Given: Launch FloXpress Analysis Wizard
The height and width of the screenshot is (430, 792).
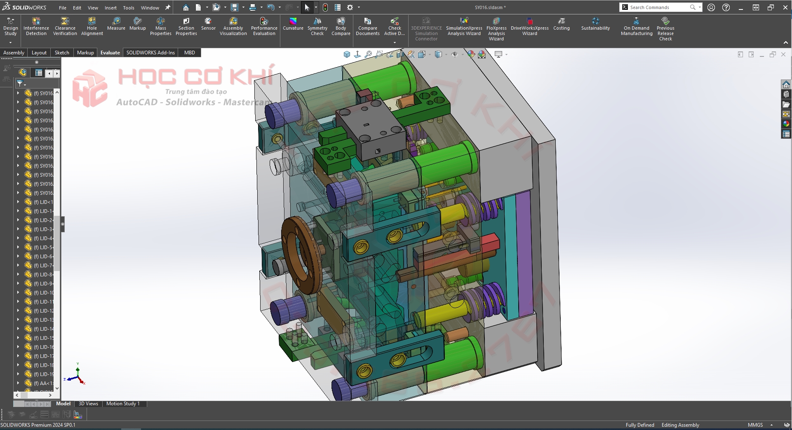Looking at the screenshot, I should [x=496, y=29].
